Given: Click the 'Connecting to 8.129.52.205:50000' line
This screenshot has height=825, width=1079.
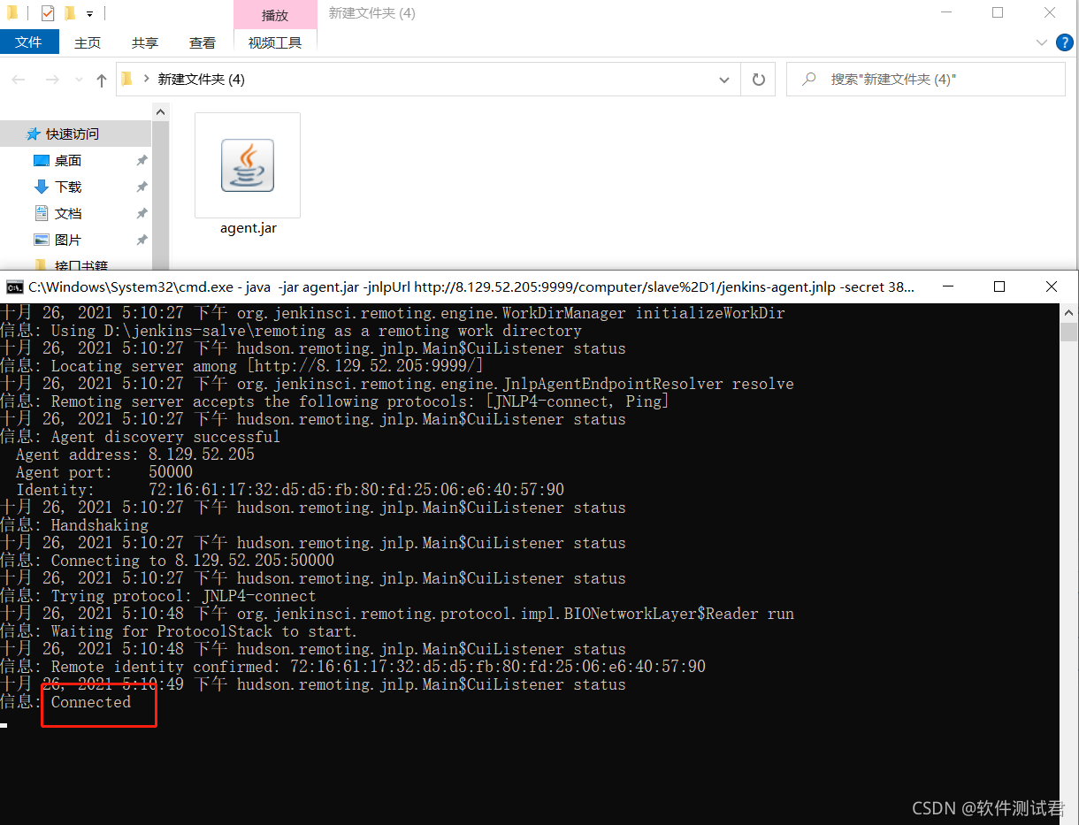Looking at the screenshot, I should pyautogui.click(x=193, y=561).
